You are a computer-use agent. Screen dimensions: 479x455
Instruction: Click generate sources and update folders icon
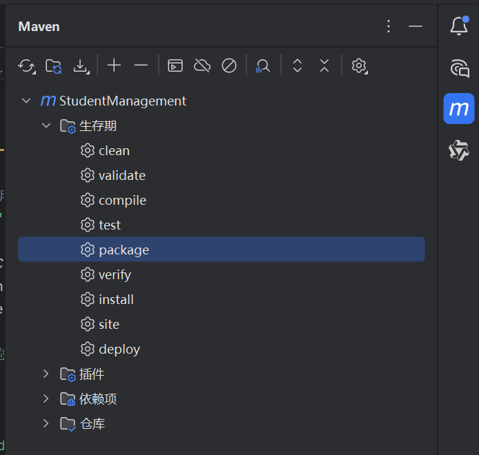coord(53,65)
